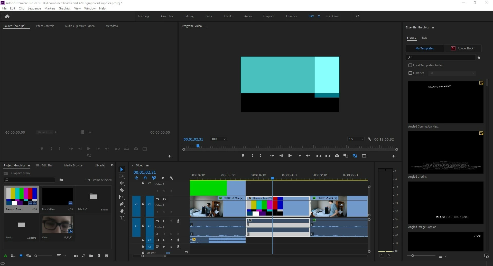Open the Sequence menu
Viewport: 493px width, 266px height.
coord(34,8)
